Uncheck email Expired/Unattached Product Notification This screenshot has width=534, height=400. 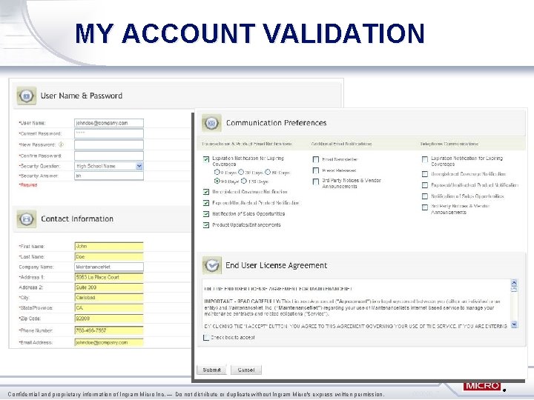pyautogui.click(x=206, y=203)
